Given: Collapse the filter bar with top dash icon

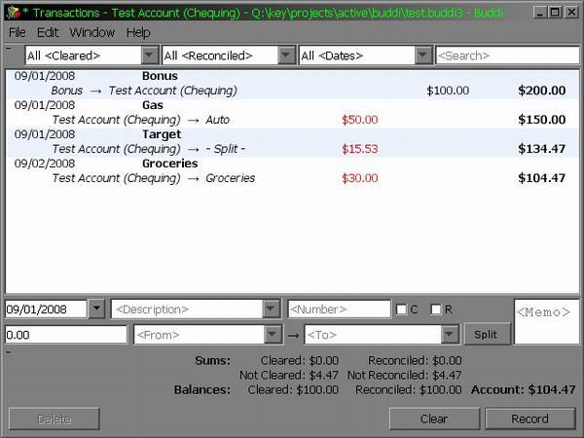Looking at the screenshot, I should coord(9,47).
